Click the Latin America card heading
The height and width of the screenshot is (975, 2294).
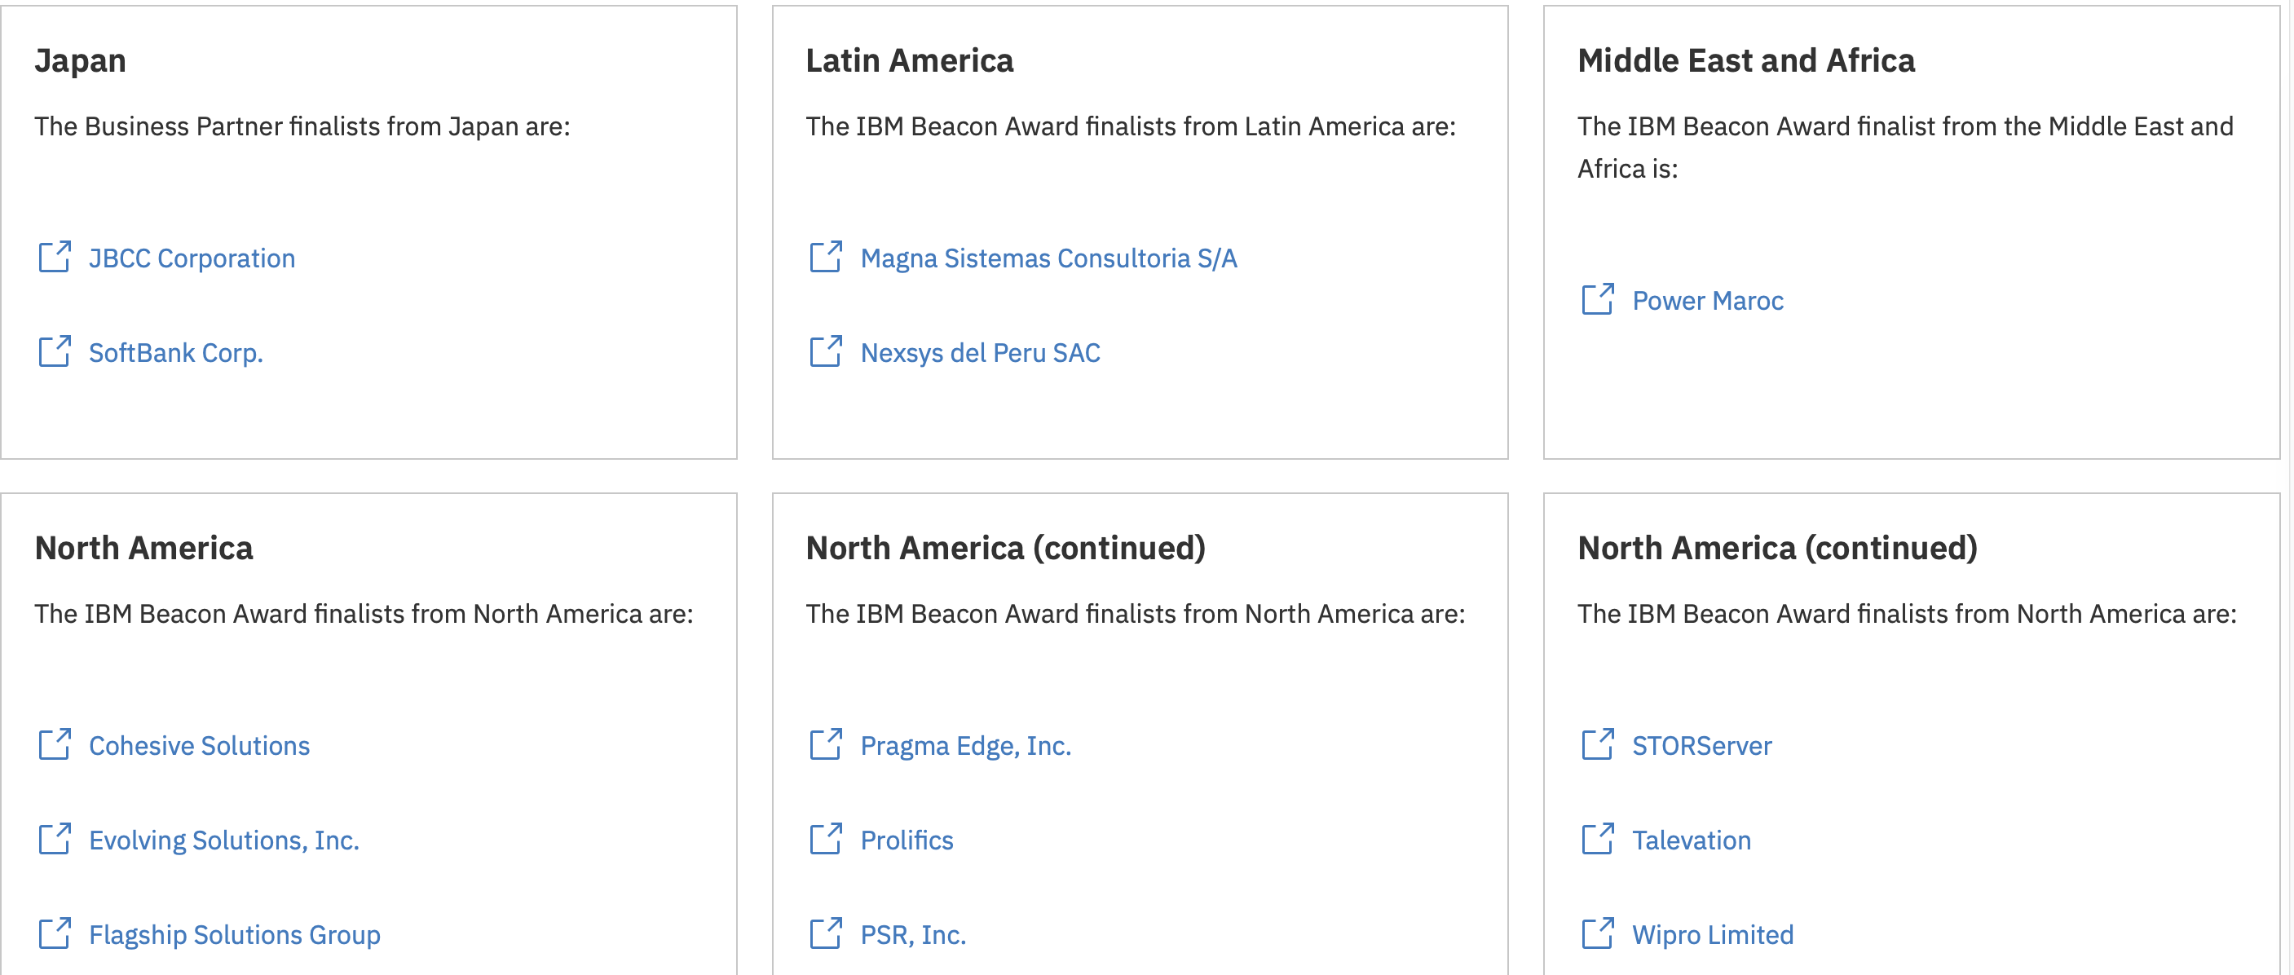909,60
